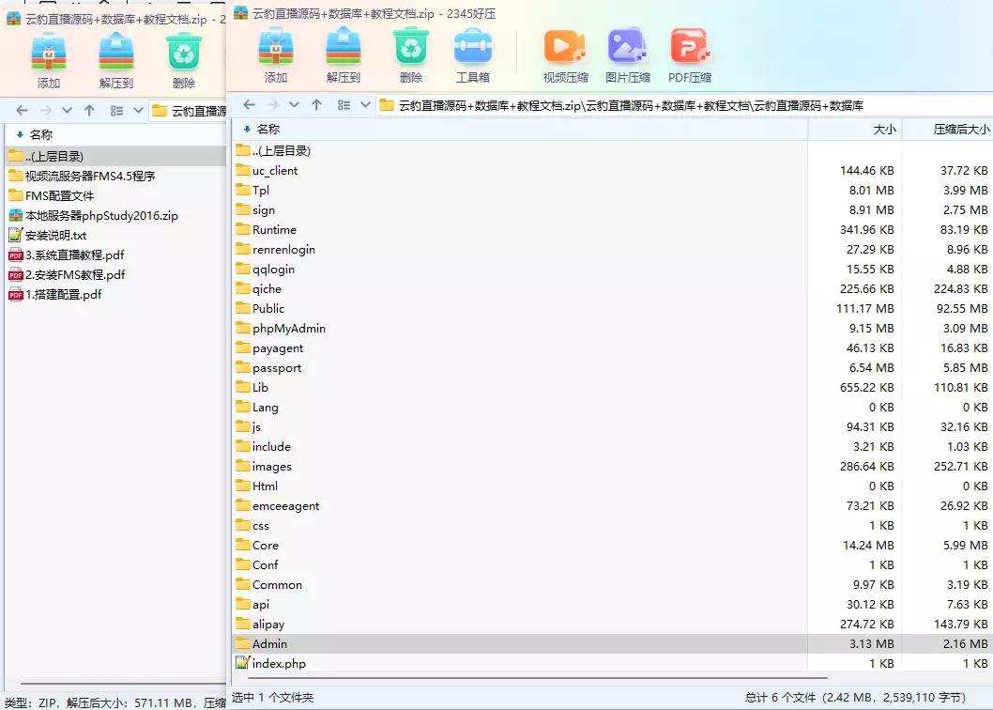
Task: Open the view options dropdown in left window
Action: [138, 110]
